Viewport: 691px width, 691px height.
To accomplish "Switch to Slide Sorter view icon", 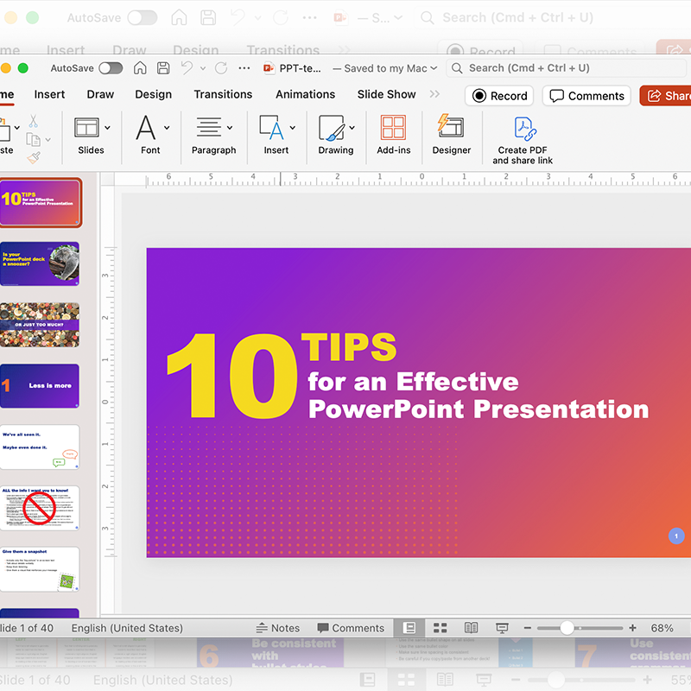I will pyautogui.click(x=440, y=628).
